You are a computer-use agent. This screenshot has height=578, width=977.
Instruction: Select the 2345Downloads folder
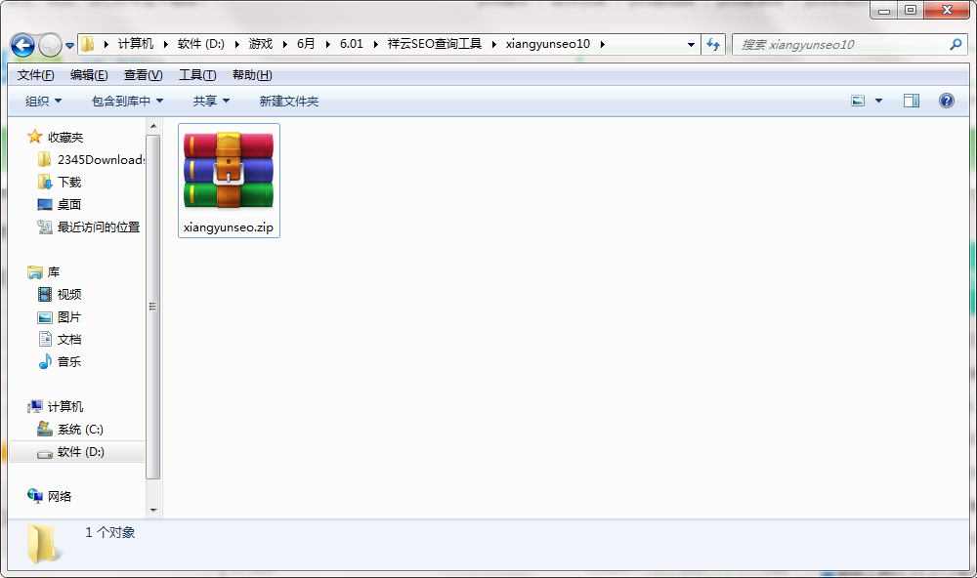point(101,159)
